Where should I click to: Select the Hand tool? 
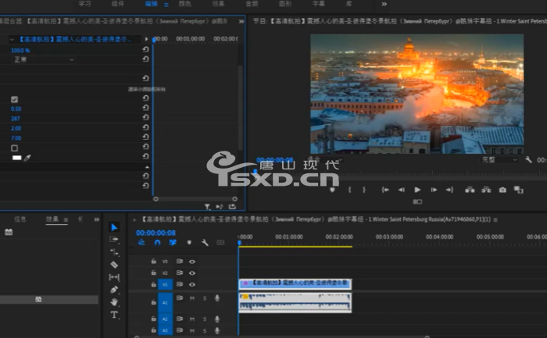click(114, 302)
